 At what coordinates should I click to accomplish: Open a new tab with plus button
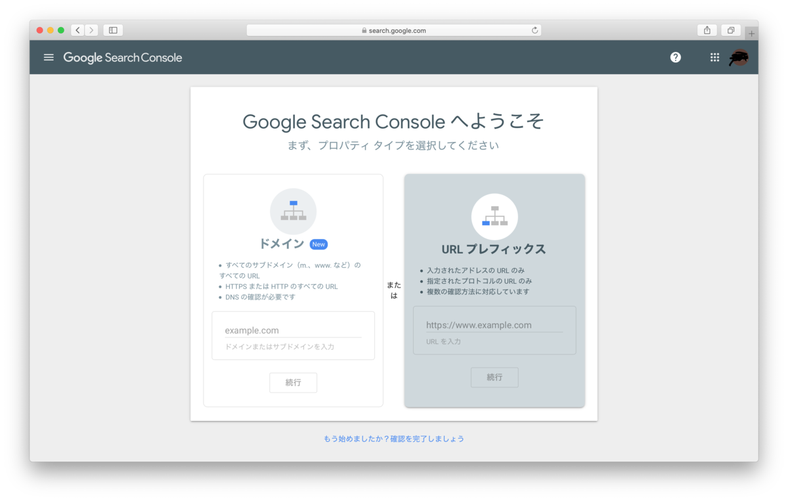pyautogui.click(x=752, y=33)
